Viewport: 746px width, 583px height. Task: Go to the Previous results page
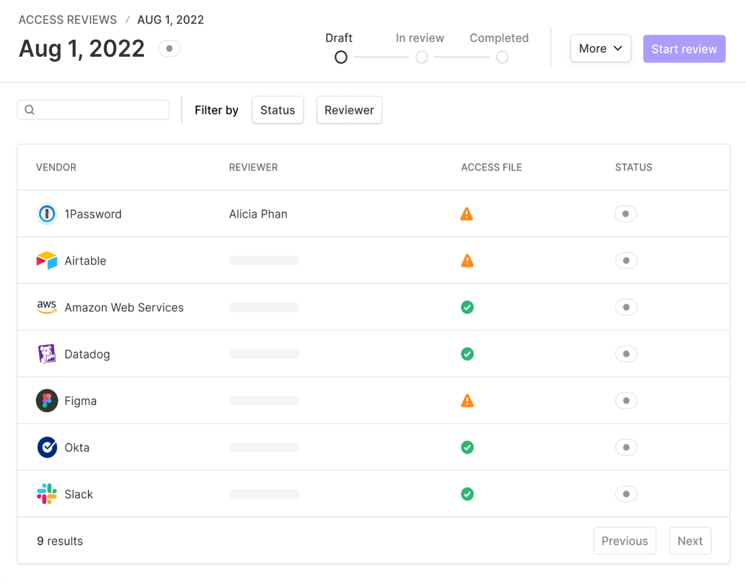coord(625,540)
